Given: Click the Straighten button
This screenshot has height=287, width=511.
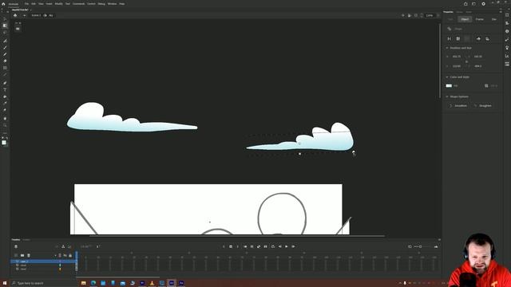Looking at the screenshot, I should click(482, 106).
